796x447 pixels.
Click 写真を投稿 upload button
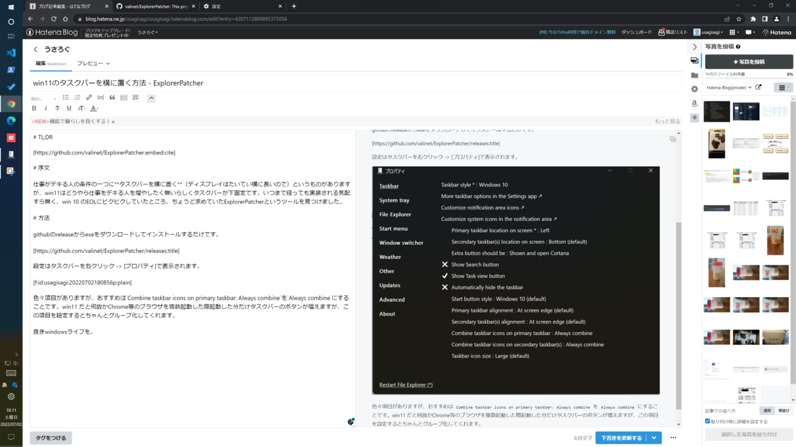[x=748, y=62]
